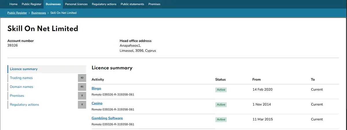The height and width of the screenshot is (130, 347).
Task: Click the Status column header
Action: coord(220,79)
